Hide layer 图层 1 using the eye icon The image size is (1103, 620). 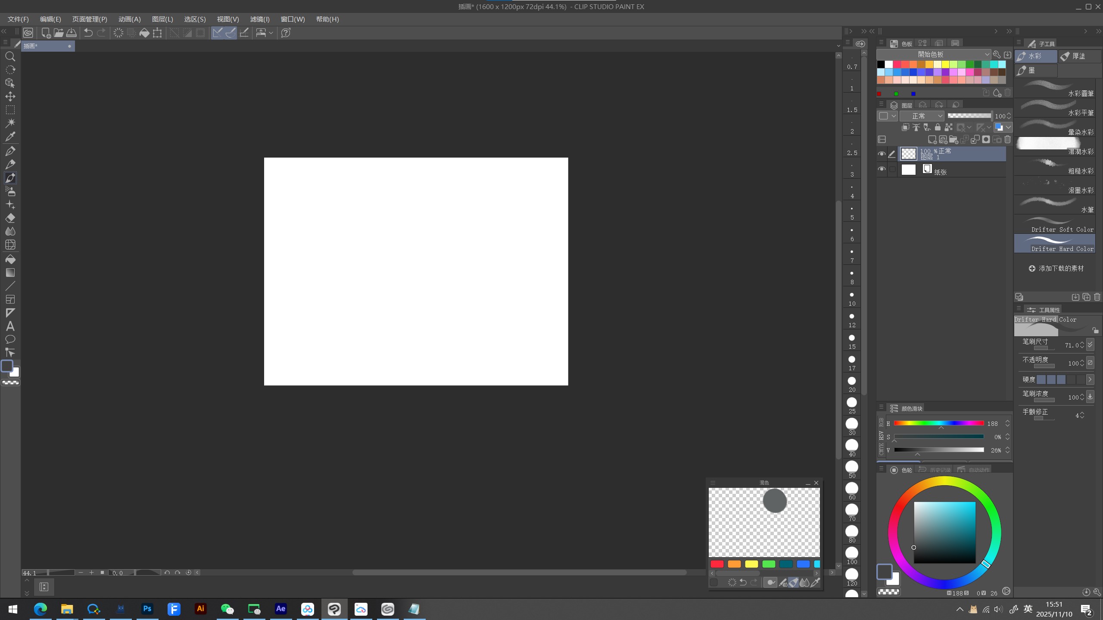coord(882,154)
